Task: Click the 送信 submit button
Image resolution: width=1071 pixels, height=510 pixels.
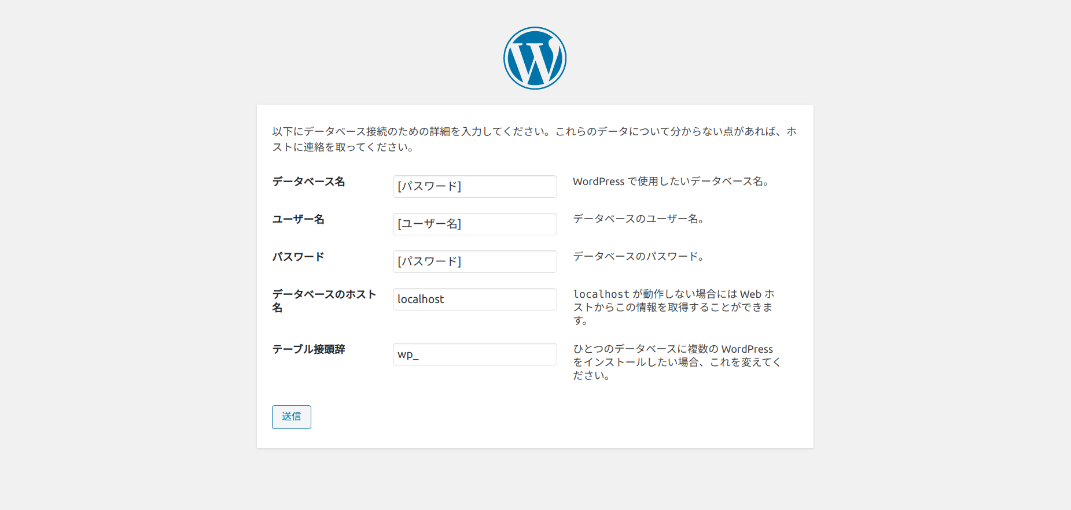Action: point(291,417)
